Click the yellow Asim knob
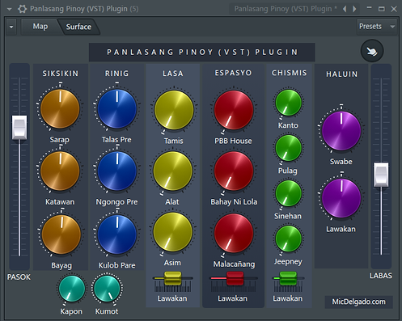 172,232
